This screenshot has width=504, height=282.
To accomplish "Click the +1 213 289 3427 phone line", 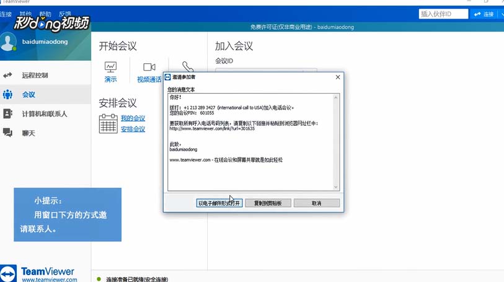I will tap(232, 108).
